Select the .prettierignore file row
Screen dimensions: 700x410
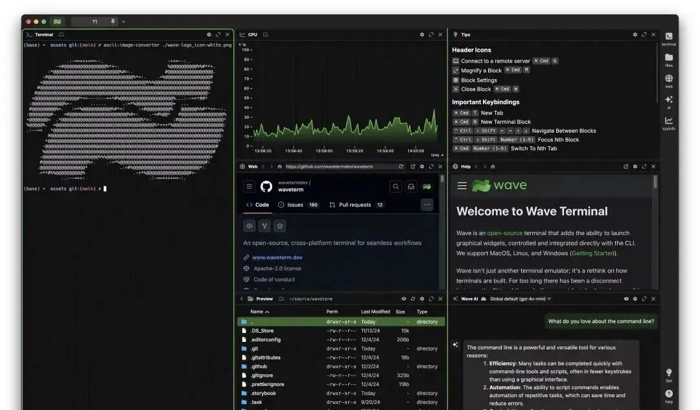[x=341, y=384]
